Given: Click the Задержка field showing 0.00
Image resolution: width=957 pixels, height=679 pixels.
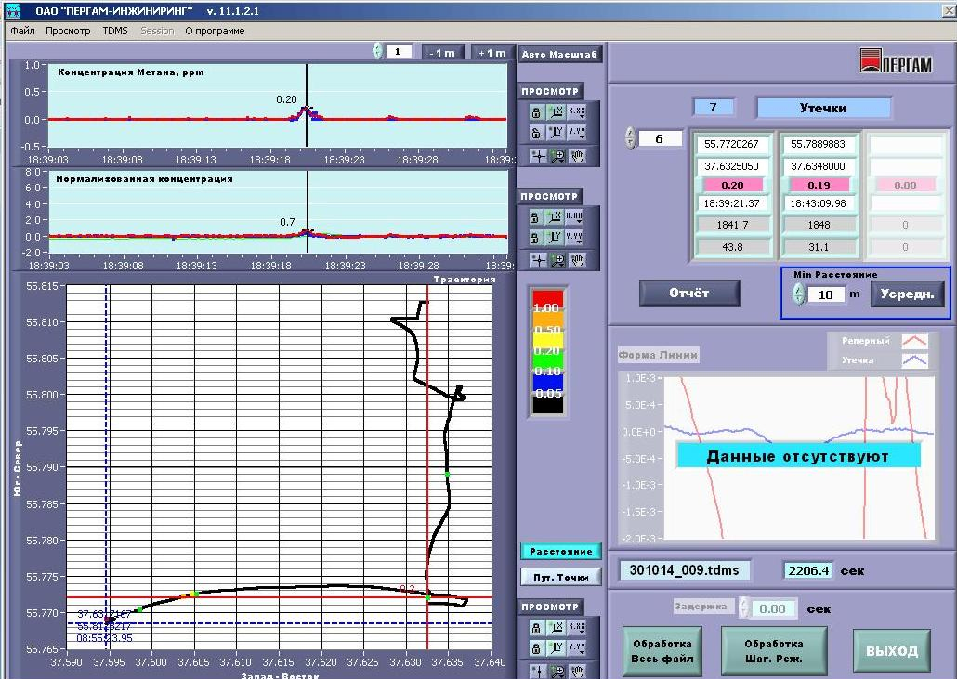Looking at the screenshot, I should [773, 608].
